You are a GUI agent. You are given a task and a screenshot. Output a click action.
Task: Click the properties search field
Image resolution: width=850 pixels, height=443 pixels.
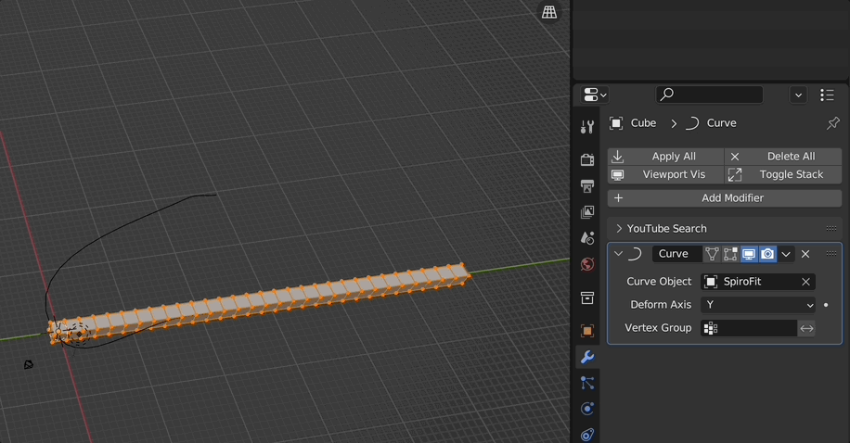tap(709, 95)
